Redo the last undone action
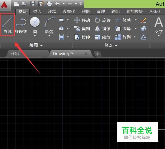This screenshot has width=165, height=149. coord(70,4)
